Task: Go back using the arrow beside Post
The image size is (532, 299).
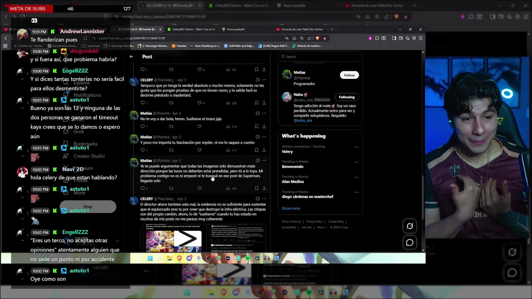Action: coord(131,56)
